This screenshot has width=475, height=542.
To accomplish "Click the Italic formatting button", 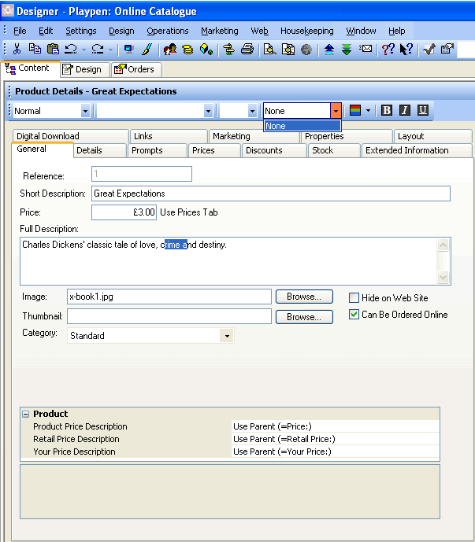I will (x=405, y=111).
